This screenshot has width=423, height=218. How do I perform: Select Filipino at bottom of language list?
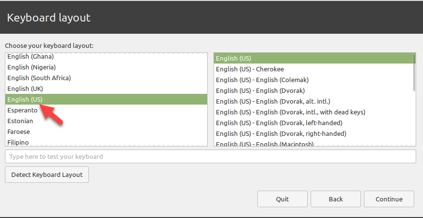point(18,142)
